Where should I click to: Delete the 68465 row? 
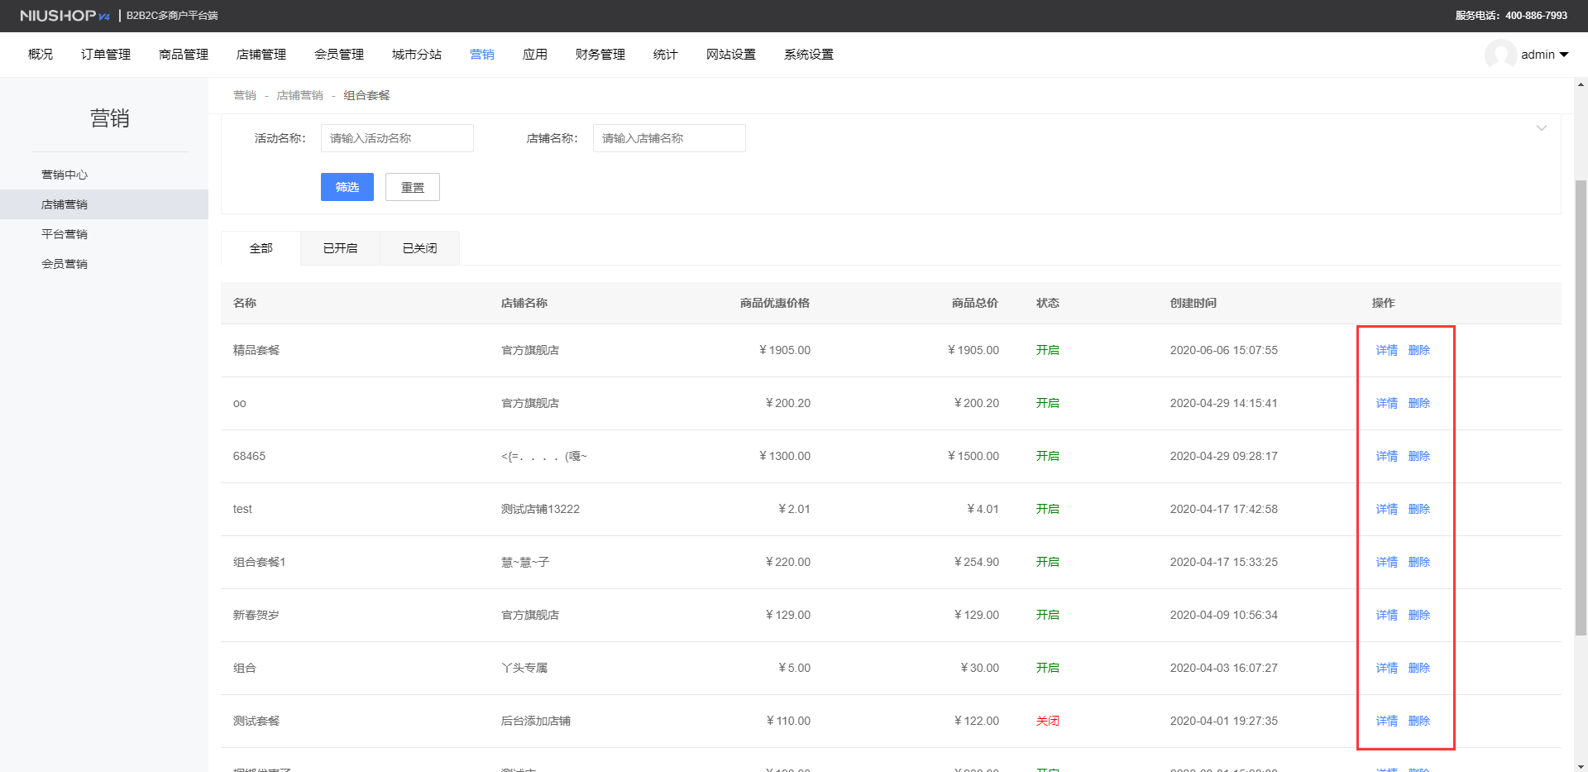click(x=1419, y=457)
